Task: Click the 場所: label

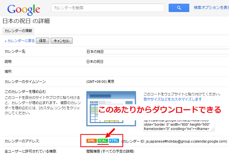Action: [8, 71]
